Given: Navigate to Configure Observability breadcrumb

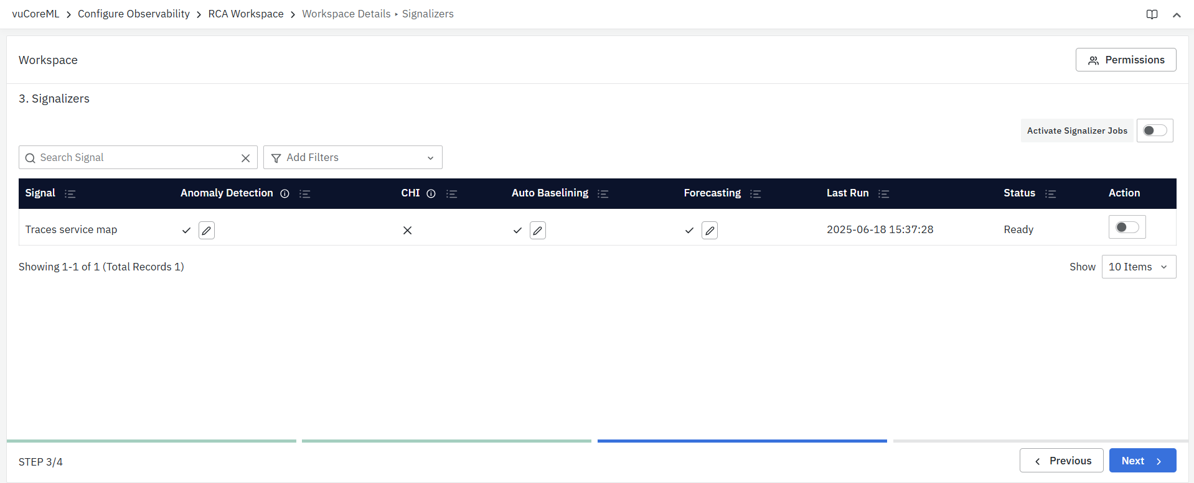Looking at the screenshot, I should tap(133, 14).
